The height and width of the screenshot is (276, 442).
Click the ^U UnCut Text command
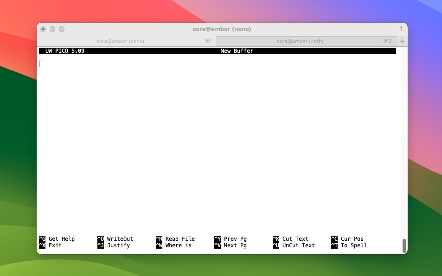tap(294, 245)
